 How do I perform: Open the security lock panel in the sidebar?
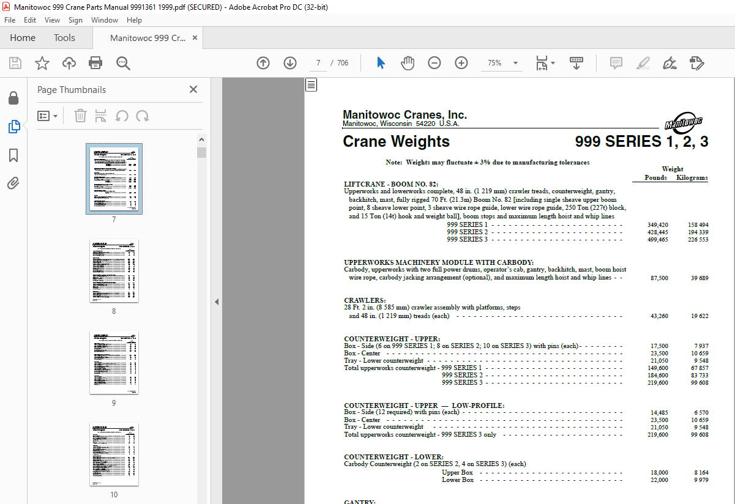click(13, 98)
